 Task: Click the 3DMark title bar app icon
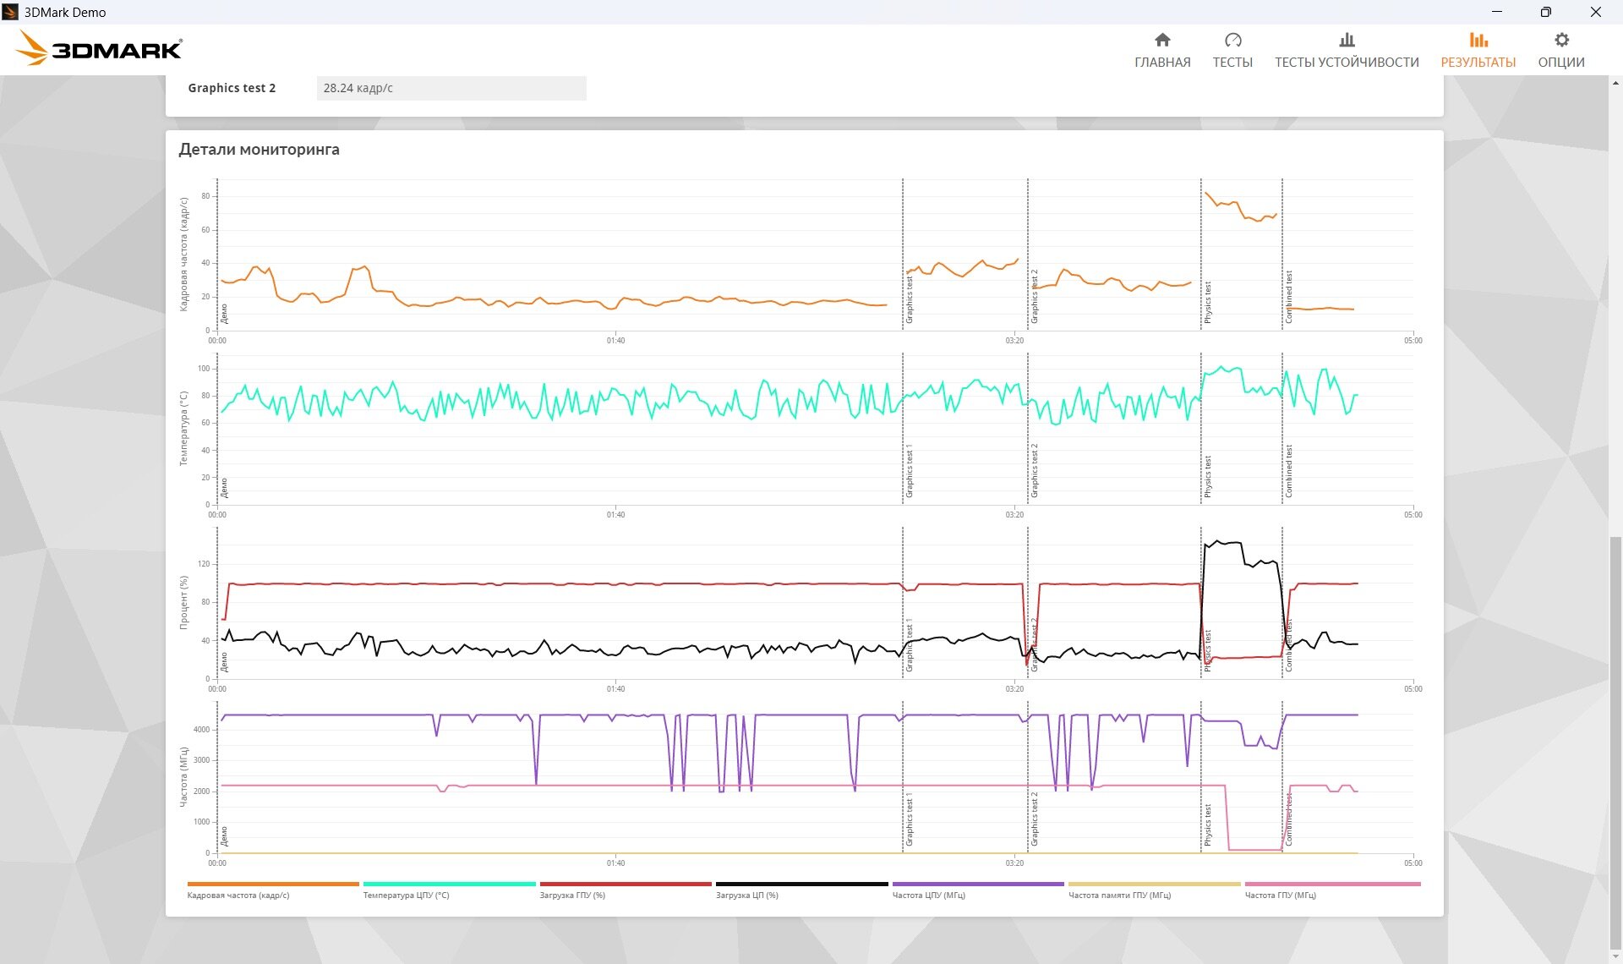pyautogui.click(x=11, y=12)
